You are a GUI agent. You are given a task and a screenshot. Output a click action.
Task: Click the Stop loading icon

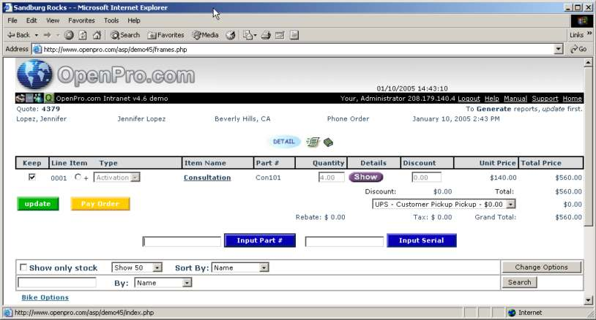(x=69, y=34)
